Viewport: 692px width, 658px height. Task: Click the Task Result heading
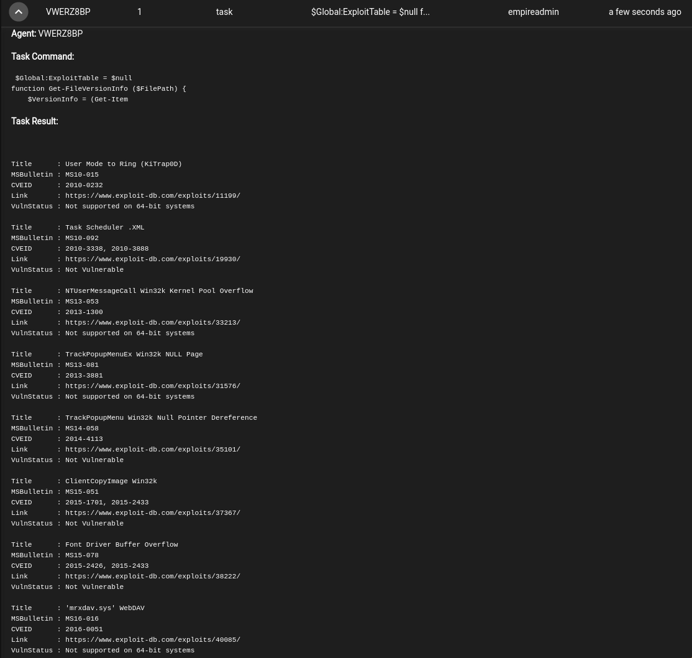pos(34,121)
